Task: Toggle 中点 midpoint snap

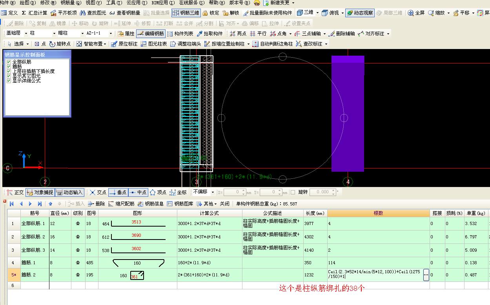Action: coord(138,192)
